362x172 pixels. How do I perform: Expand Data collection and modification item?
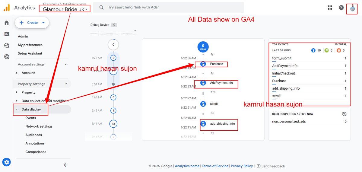point(17,101)
